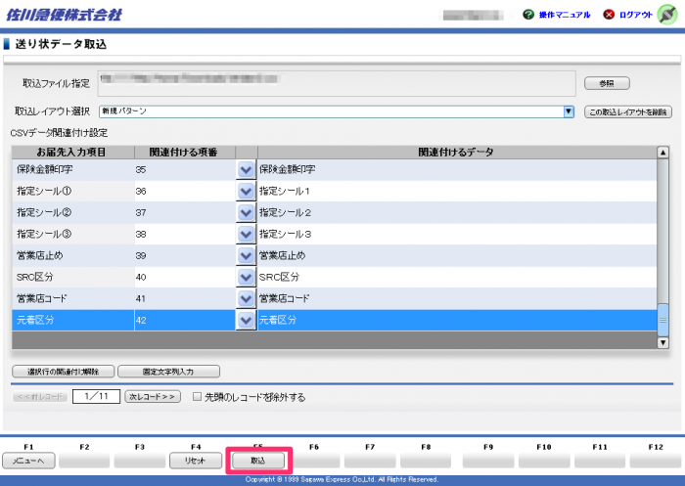The image size is (685, 486).
Task: Select the SRC区分 item cell
Action: [x=73, y=277]
